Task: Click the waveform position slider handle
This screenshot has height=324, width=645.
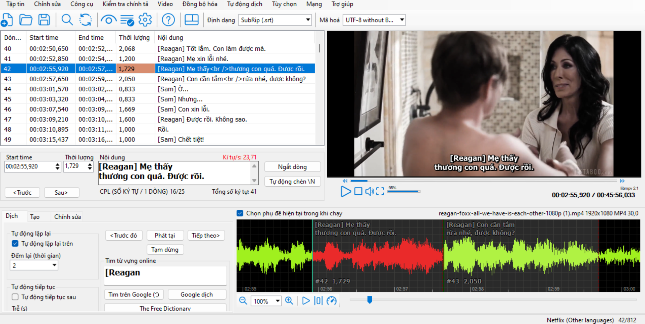Action: pyautogui.click(x=369, y=299)
